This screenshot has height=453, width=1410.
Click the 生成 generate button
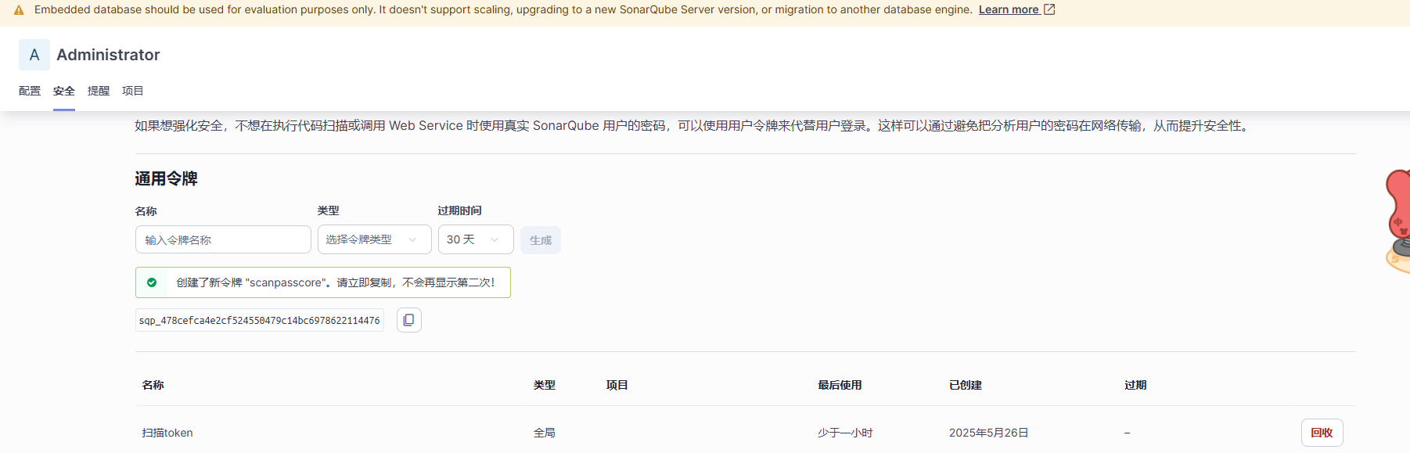tap(541, 240)
